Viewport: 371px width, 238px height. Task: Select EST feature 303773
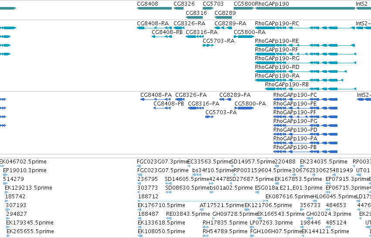pos(139,192)
